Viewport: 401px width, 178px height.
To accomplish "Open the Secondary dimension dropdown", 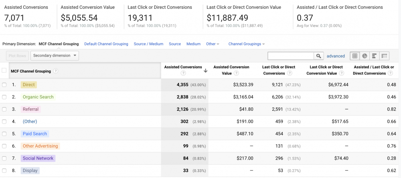I will pos(55,56).
